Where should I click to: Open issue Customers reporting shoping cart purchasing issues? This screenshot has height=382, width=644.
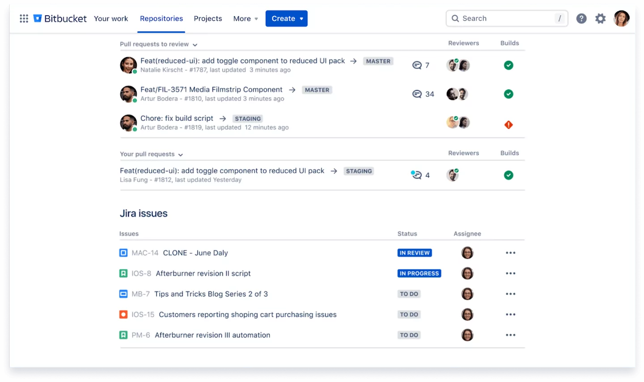[248, 315]
